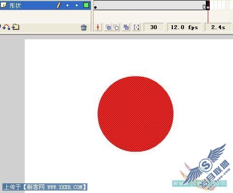Click the Center Frame button

point(98,27)
